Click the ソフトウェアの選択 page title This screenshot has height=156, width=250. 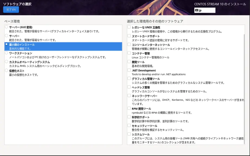pyautogui.click(x=17, y=4)
